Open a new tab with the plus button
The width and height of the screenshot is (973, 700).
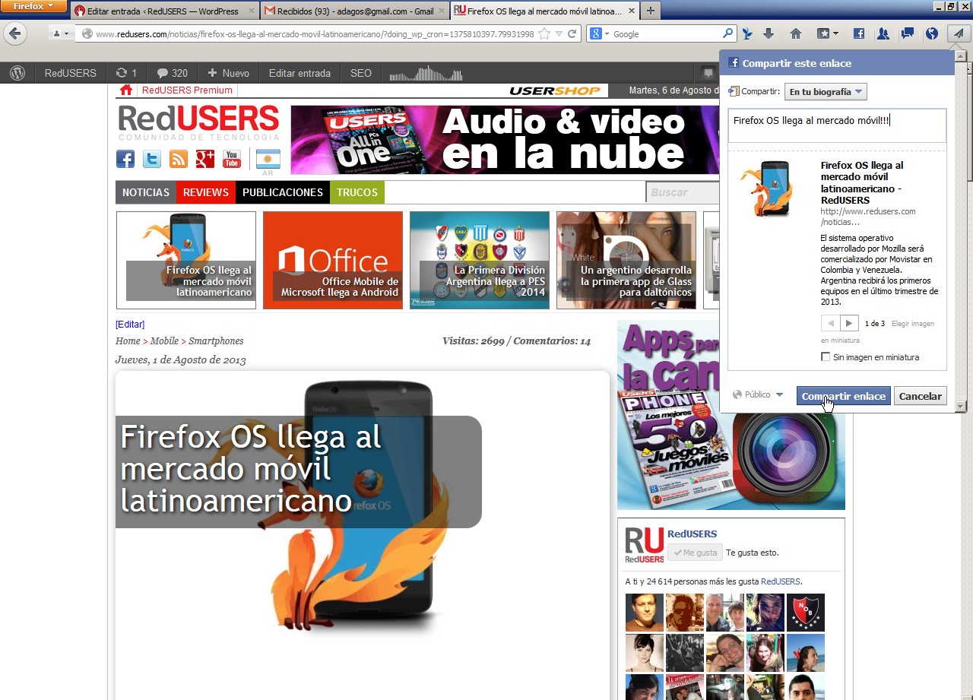point(651,11)
